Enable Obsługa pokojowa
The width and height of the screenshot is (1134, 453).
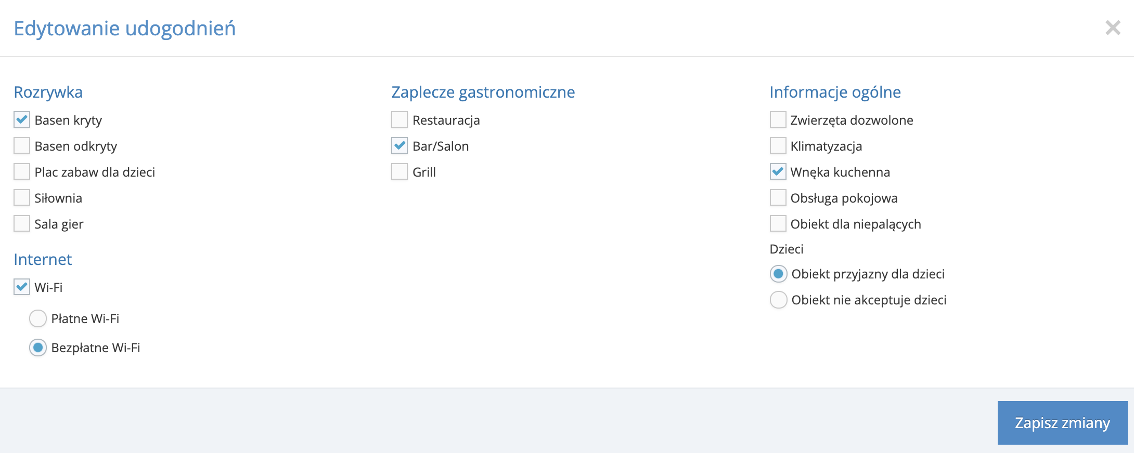click(778, 197)
